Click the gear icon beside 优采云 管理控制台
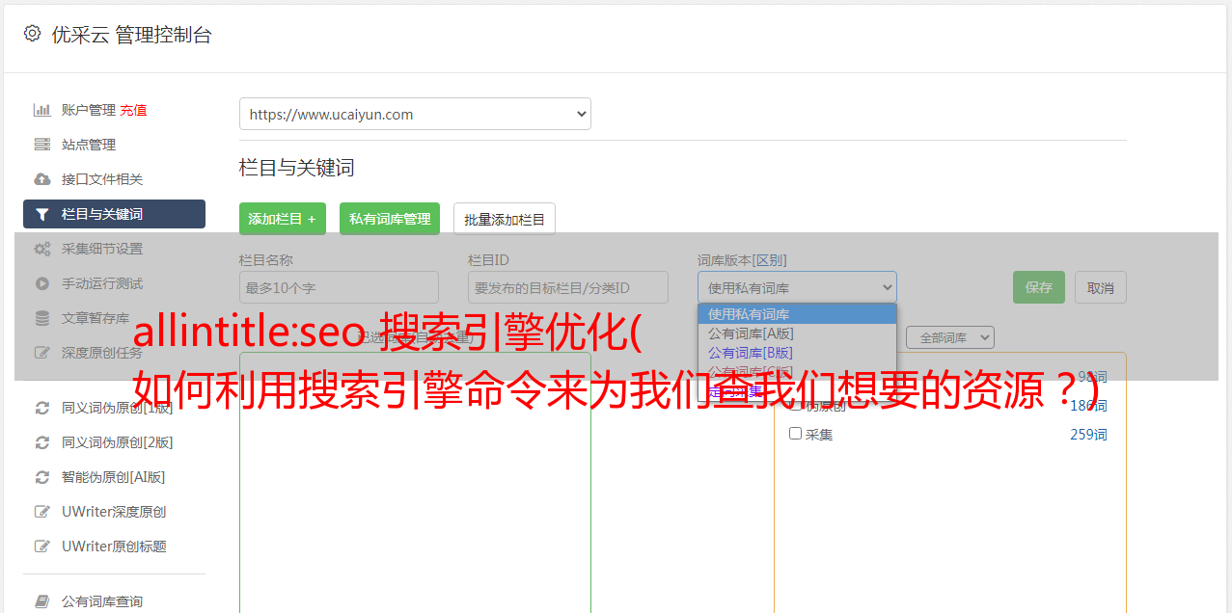This screenshot has width=1232, height=613. coord(32,34)
